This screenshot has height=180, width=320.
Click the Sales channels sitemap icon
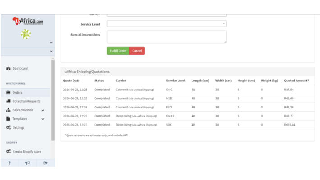9,110
